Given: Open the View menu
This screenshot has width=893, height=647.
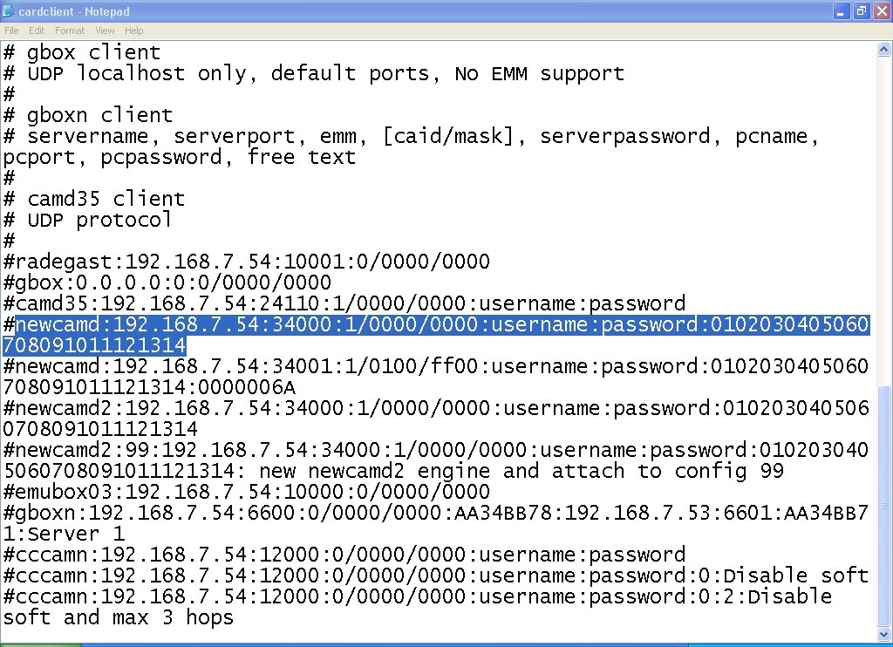Looking at the screenshot, I should pyautogui.click(x=105, y=31).
